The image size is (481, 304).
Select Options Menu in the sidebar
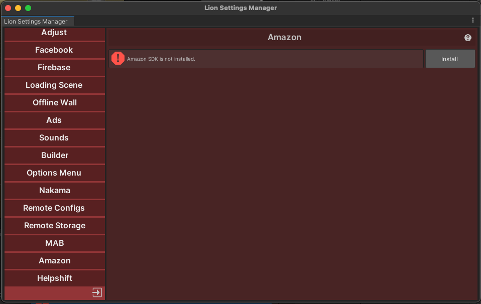point(55,173)
